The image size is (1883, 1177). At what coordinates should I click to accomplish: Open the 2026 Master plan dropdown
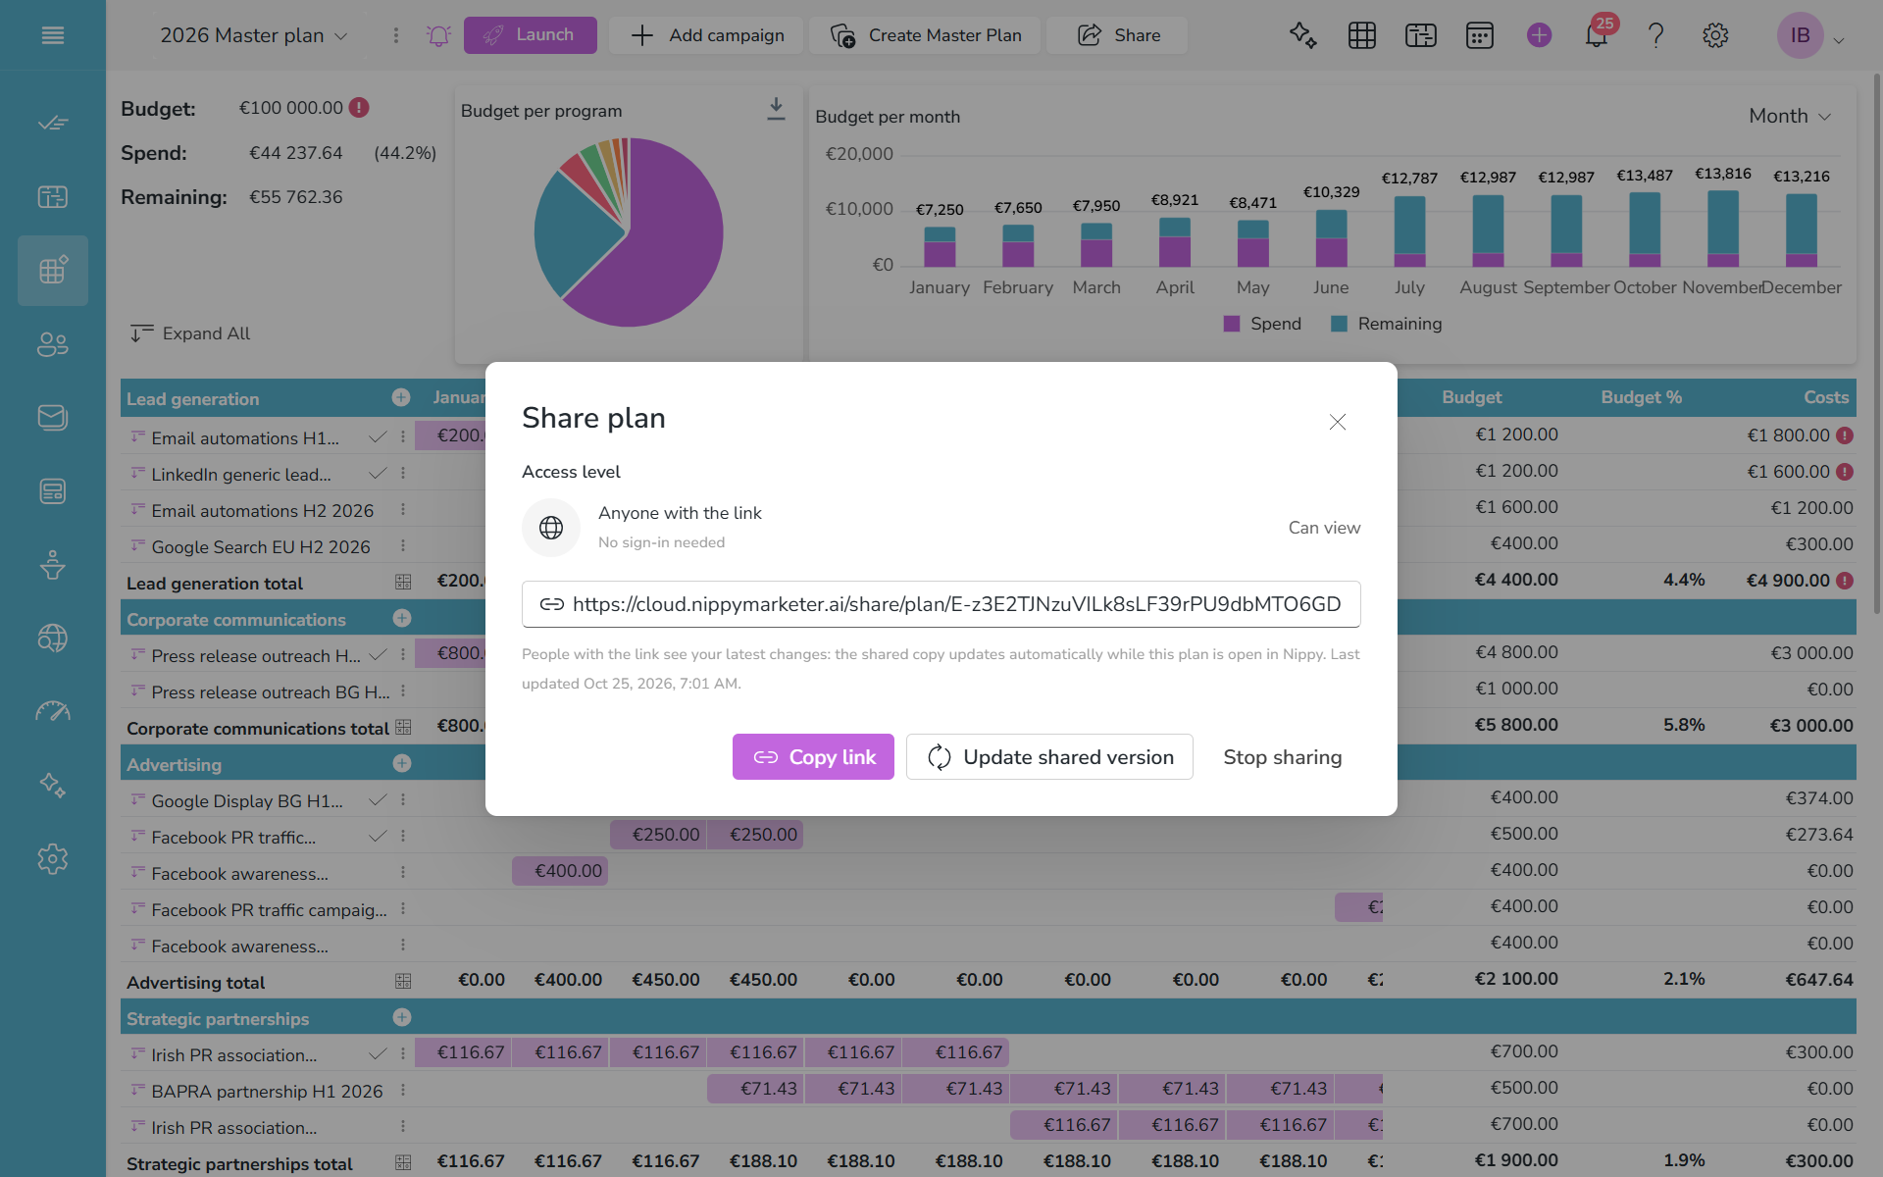coord(254,35)
